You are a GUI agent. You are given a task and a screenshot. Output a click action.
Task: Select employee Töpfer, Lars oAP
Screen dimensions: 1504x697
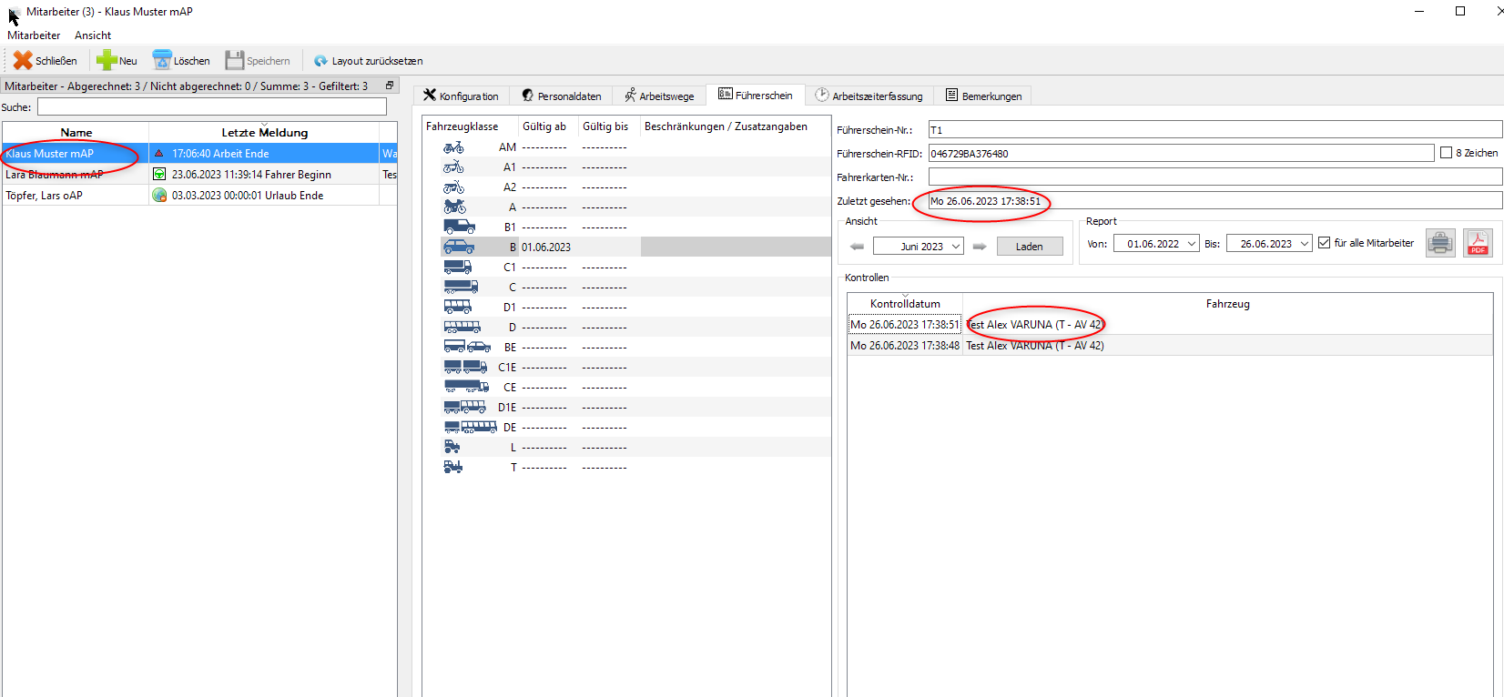pyautogui.click(x=44, y=196)
